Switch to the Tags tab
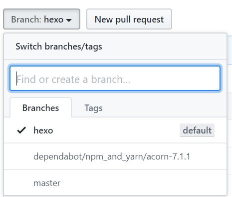This screenshot has width=232, height=197. [93, 108]
